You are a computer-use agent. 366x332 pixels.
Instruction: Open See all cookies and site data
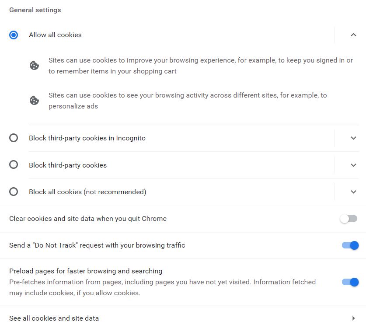pos(54,318)
